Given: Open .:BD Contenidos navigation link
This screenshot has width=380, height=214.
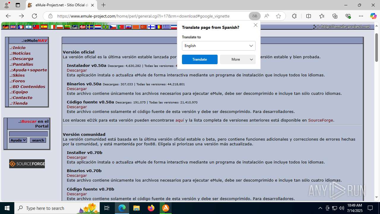Looking at the screenshot, I should (27, 86).
